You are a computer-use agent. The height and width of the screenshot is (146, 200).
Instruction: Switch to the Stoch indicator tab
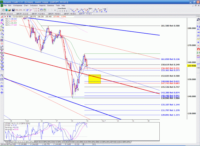click(43, 142)
